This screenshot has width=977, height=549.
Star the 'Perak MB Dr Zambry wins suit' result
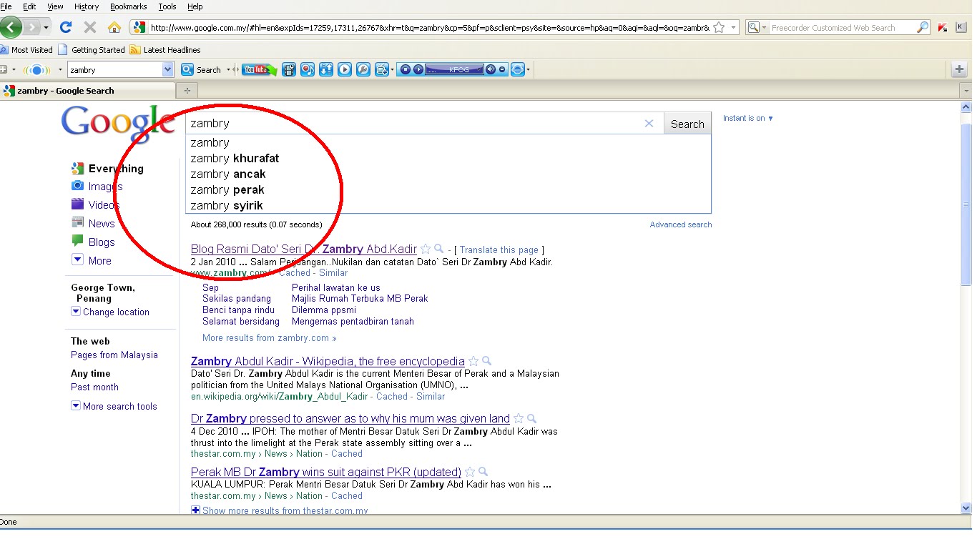click(x=470, y=472)
